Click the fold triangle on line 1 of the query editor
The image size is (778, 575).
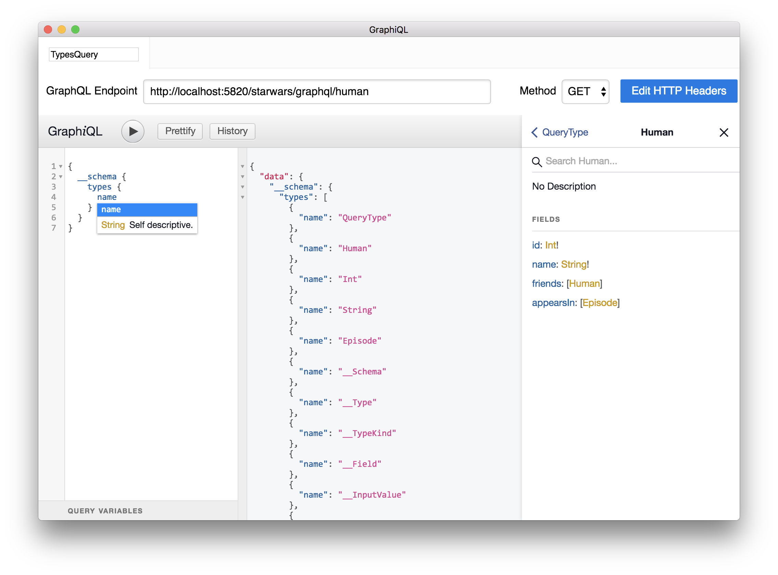[61, 166]
